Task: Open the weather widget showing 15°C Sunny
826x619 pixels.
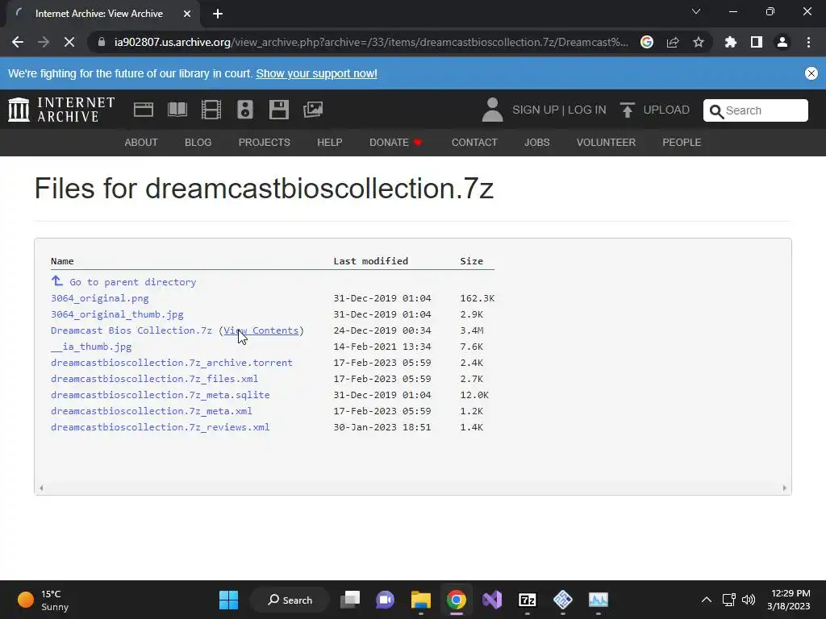Action: pos(44,600)
